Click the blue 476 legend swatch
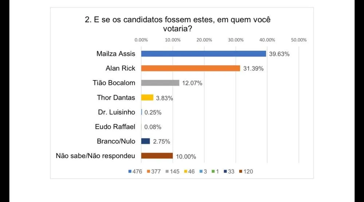 [x=130, y=172]
